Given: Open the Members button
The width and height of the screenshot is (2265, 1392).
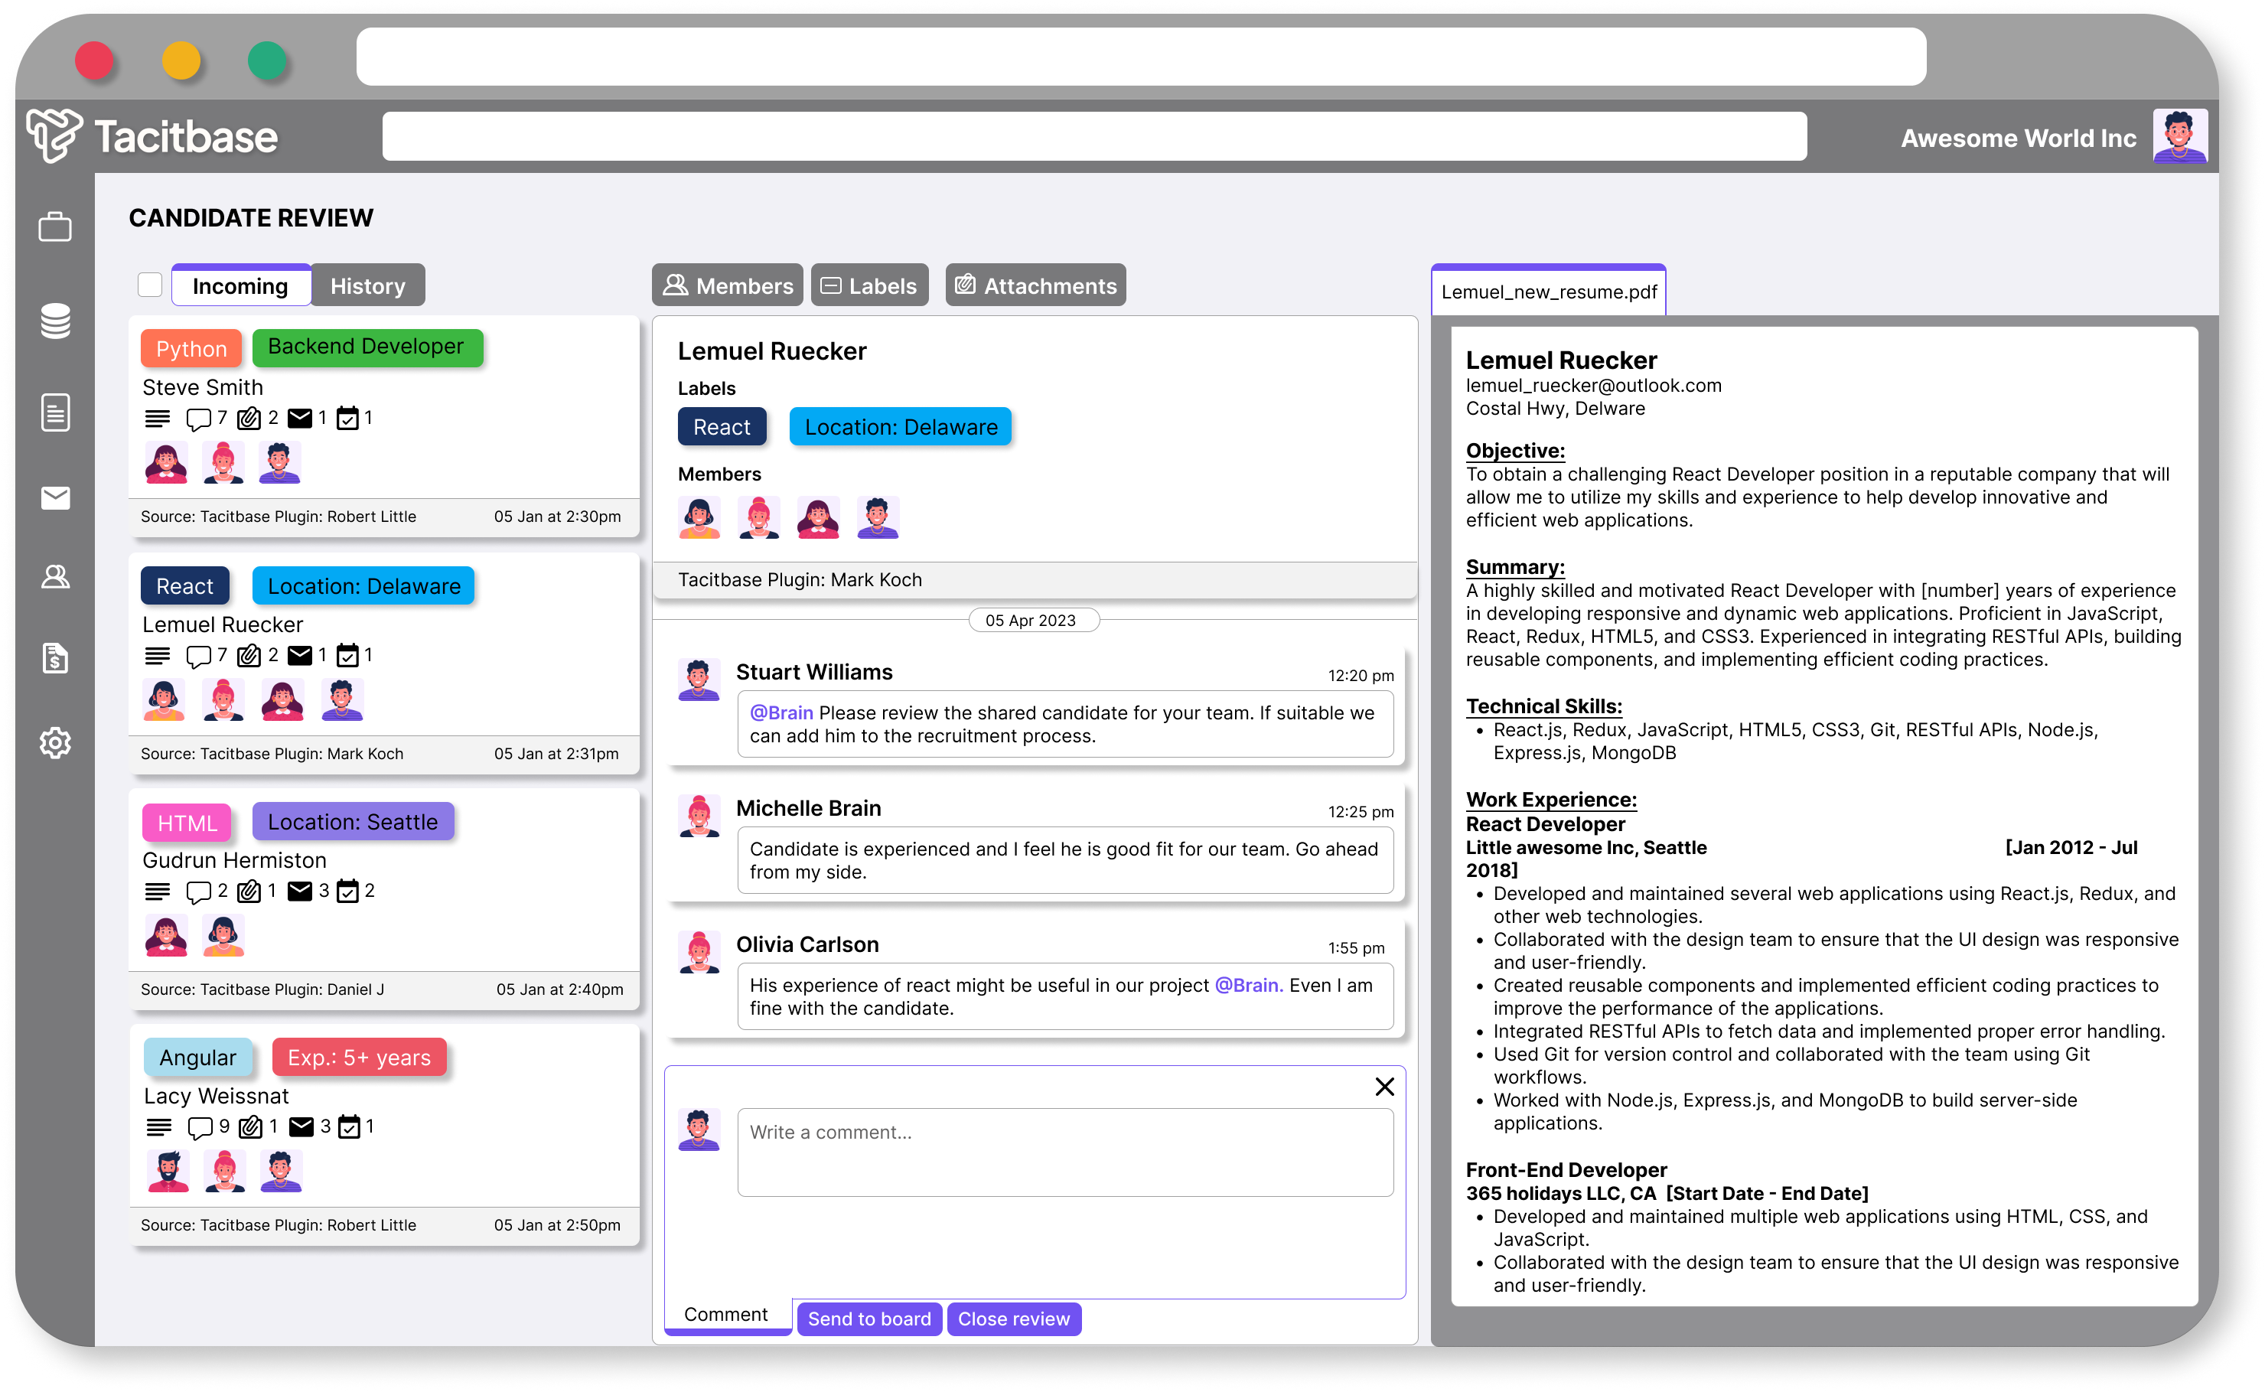Looking at the screenshot, I should (x=727, y=286).
